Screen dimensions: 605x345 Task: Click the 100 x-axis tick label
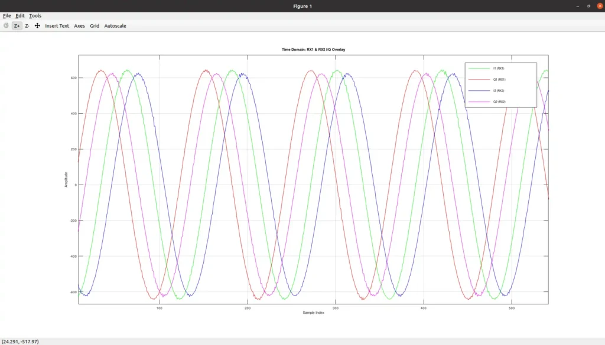[160, 308]
